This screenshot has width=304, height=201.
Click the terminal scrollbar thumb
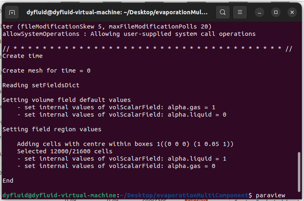click(299, 172)
